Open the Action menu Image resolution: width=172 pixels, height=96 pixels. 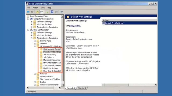(x=36, y=8)
